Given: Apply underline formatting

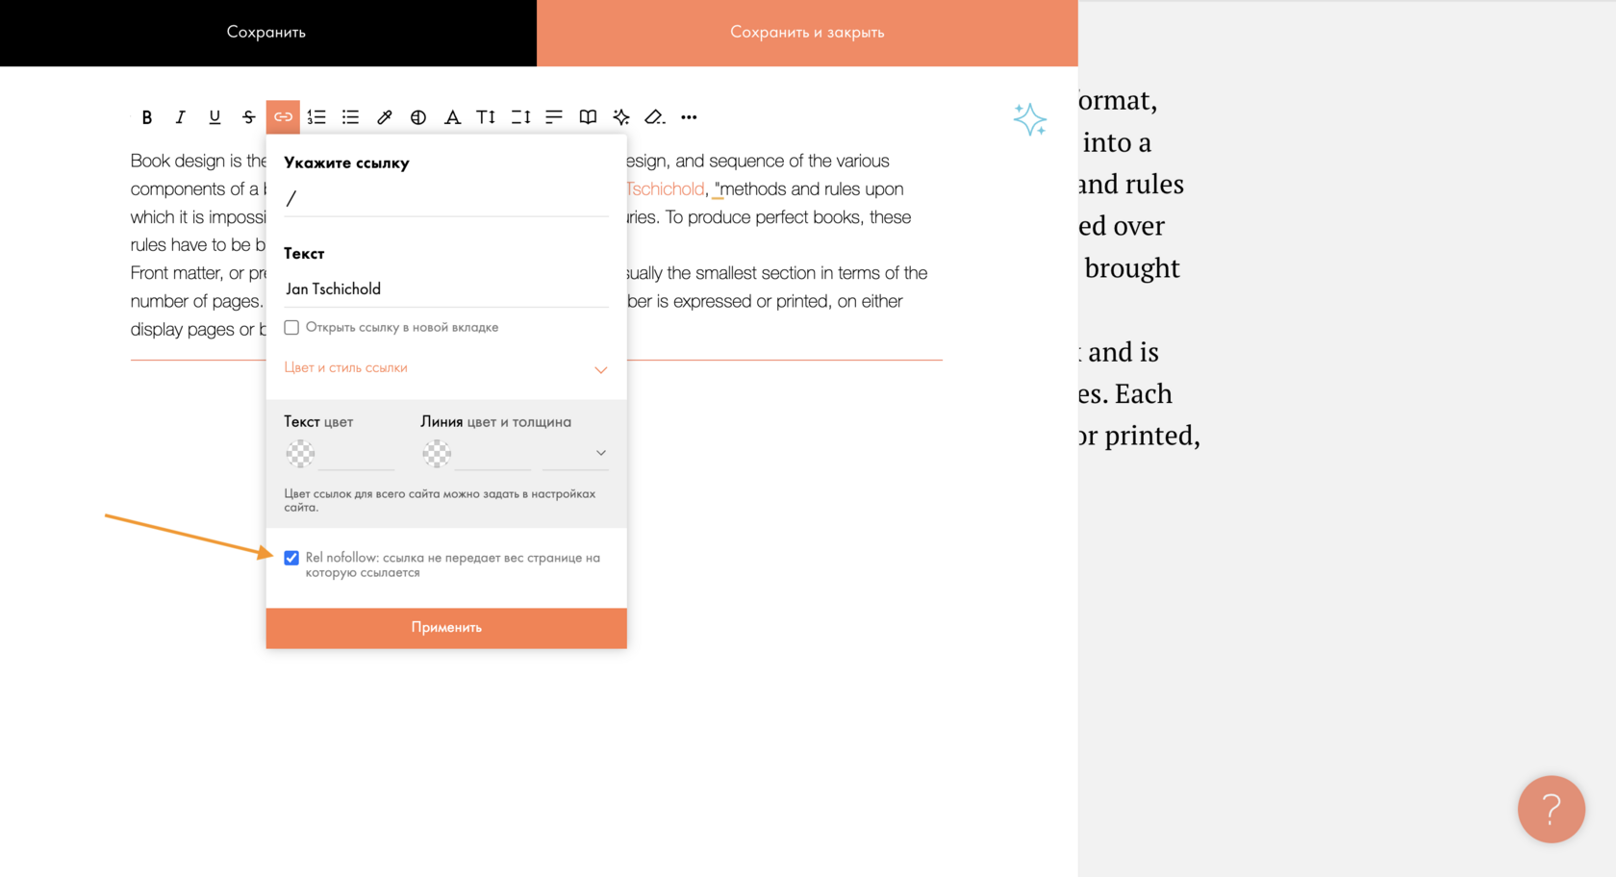Looking at the screenshot, I should (x=215, y=117).
